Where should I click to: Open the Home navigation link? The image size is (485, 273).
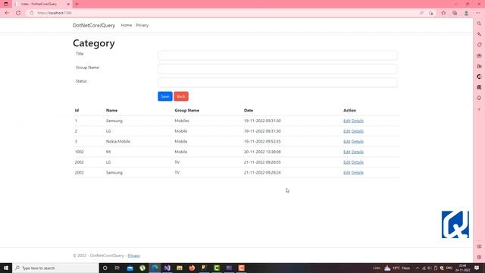(127, 25)
